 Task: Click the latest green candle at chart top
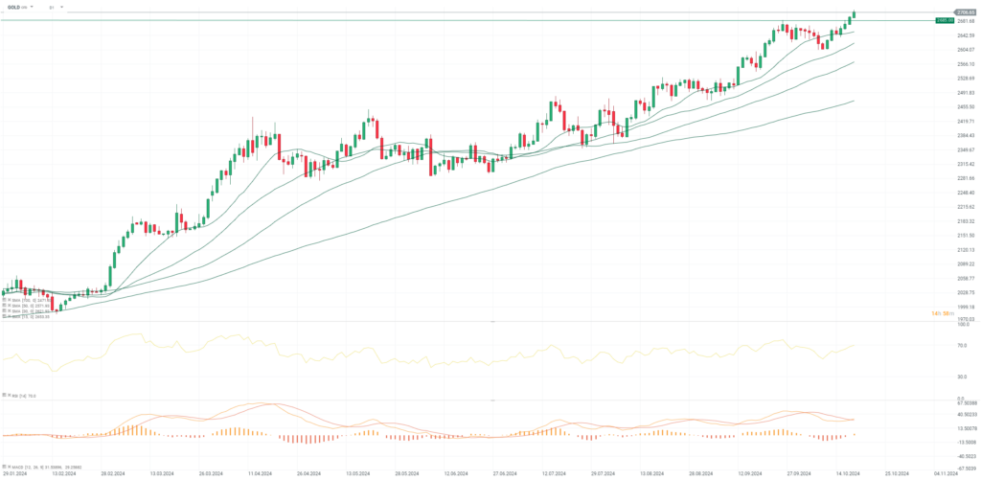pos(854,14)
